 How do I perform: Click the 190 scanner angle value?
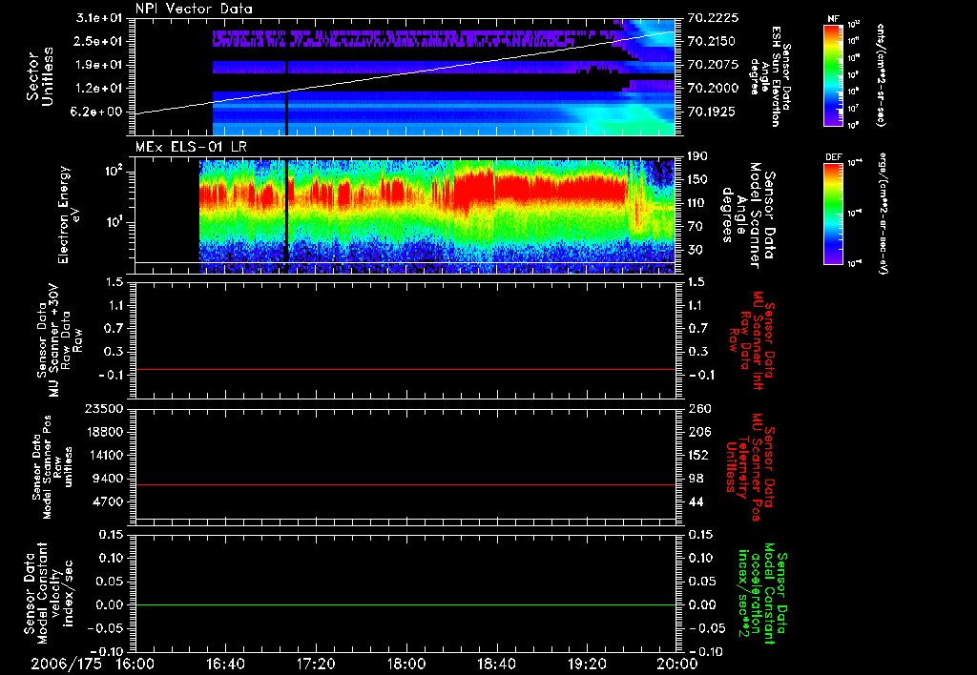point(697,156)
